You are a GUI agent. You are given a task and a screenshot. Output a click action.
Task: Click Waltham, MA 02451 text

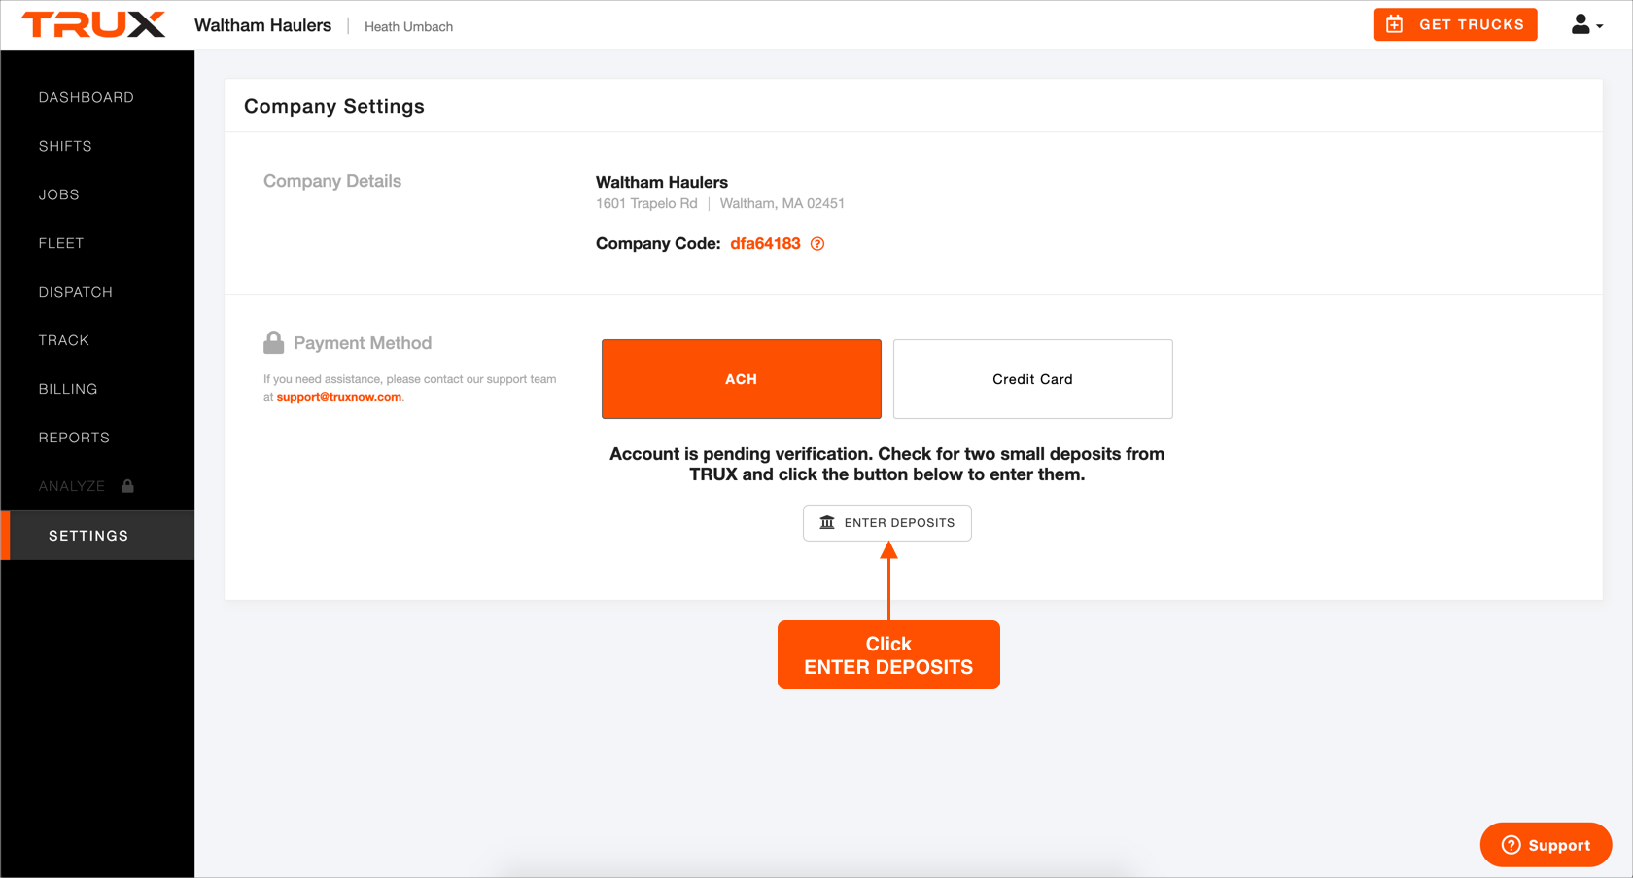(782, 204)
